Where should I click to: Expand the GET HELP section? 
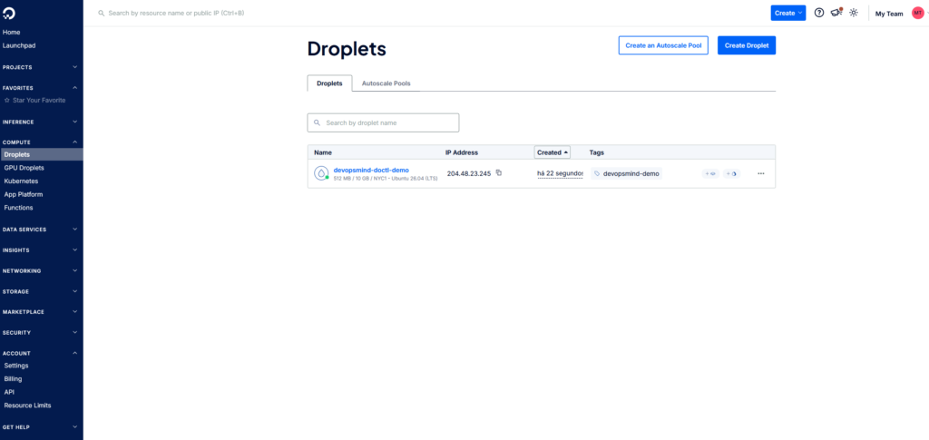click(42, 427)
